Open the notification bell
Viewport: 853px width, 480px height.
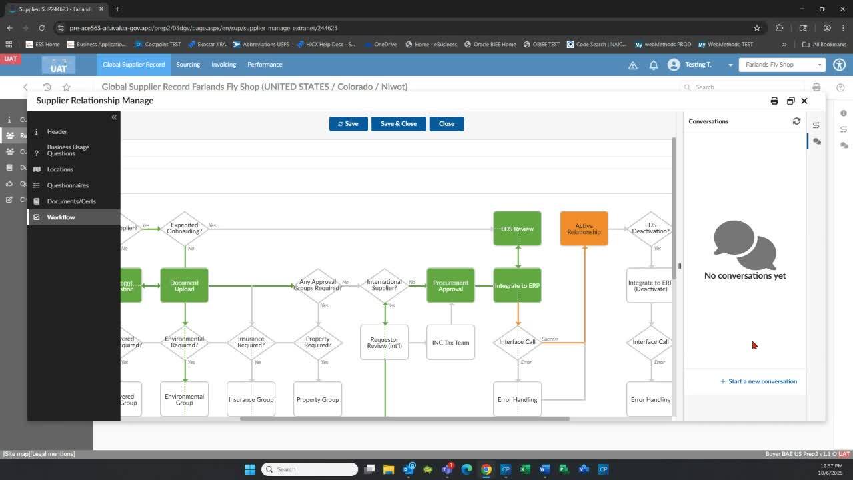pos(654,65)
